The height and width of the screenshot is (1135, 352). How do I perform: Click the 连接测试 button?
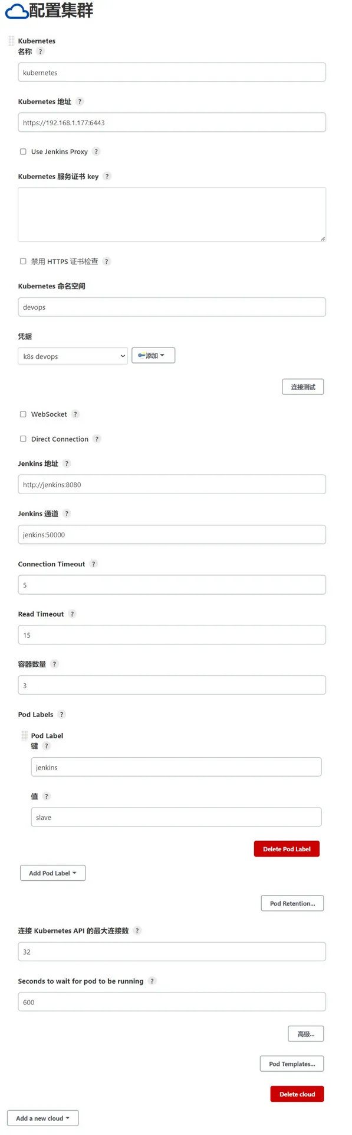click(x=303, y=387)
